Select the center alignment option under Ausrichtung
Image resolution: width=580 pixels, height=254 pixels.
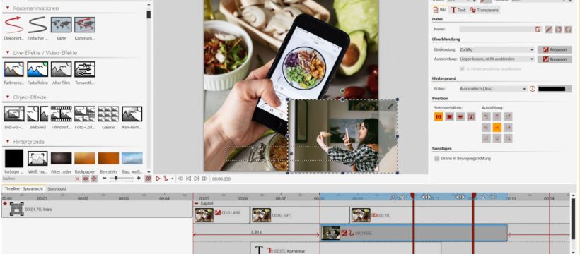click(x=497, y=128)
